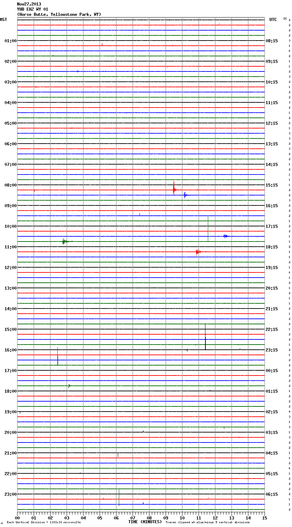Click the large red seismic event after 08:00
The height and width of the screenshot is (527, 292).
[x=174, y=189]
